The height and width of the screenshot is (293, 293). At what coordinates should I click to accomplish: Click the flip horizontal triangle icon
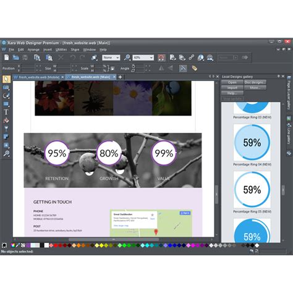point(161,68)
